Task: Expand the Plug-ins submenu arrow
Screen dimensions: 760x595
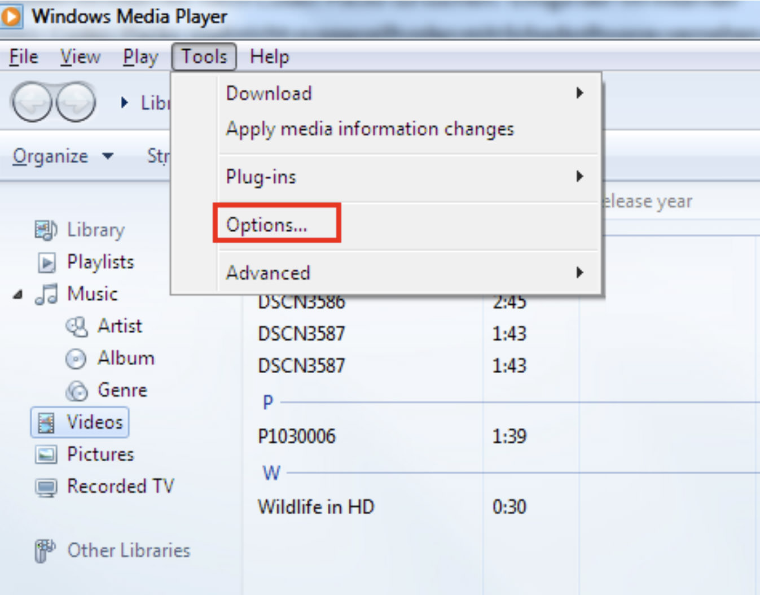Action: [x=579, y=176]
